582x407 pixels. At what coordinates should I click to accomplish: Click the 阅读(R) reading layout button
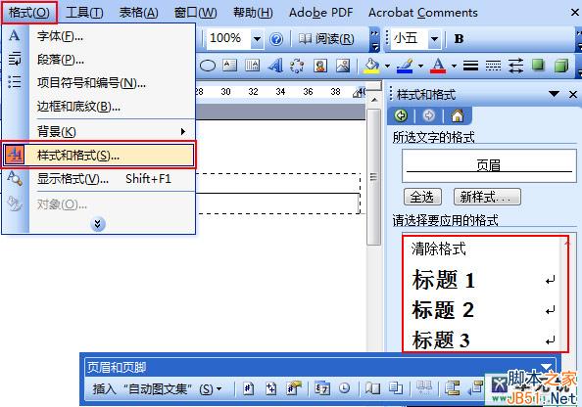[x=326, y=38]
